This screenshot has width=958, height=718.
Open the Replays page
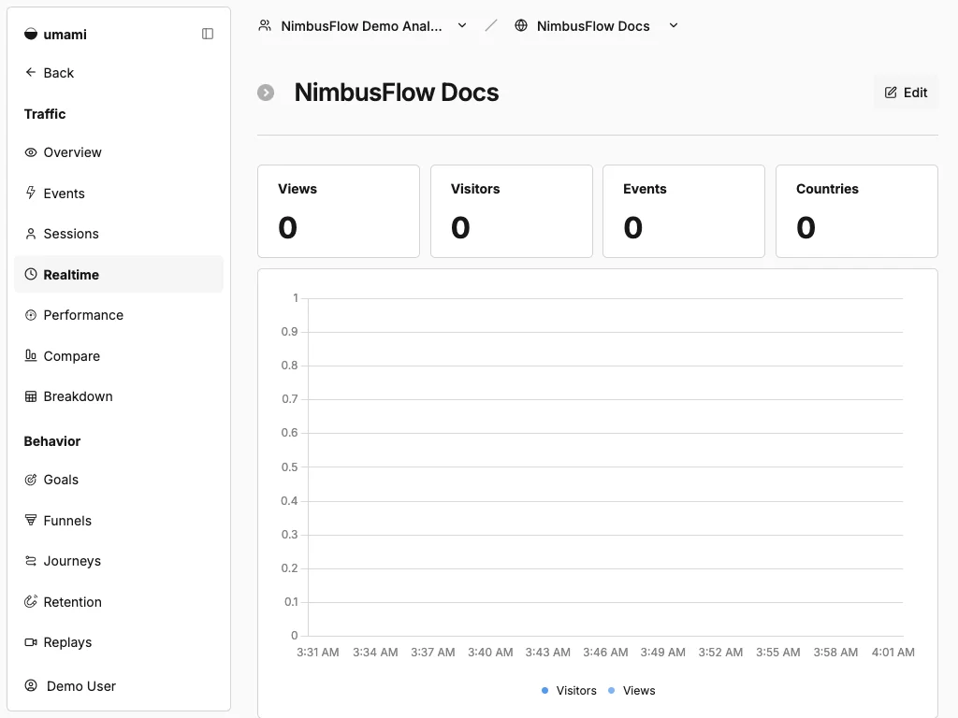pos(119,642)
